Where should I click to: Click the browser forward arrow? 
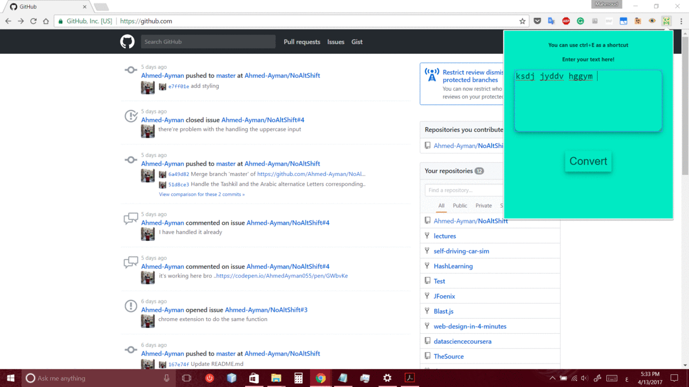pos(21,21)
